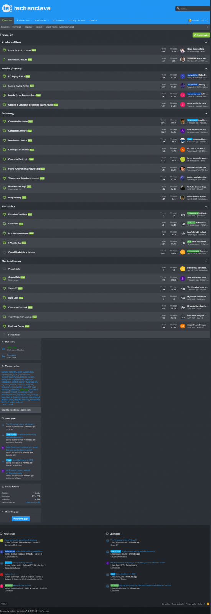Collapse the Technology category section

point(206,114)
